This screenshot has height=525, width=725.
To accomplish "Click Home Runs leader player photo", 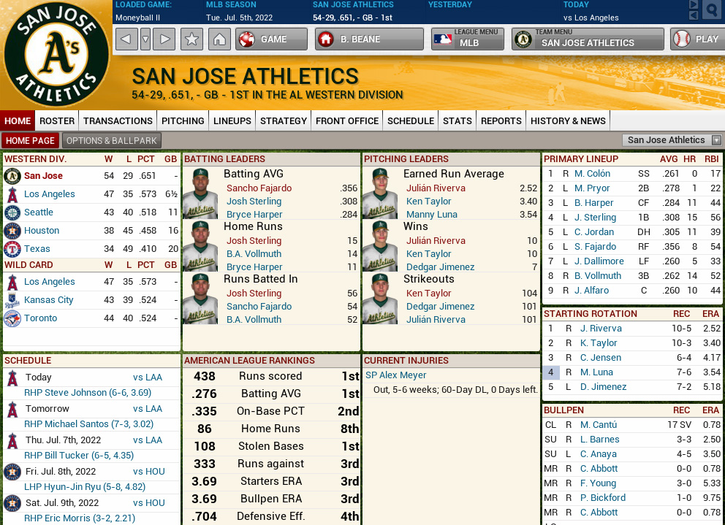I will coord(200,246).
